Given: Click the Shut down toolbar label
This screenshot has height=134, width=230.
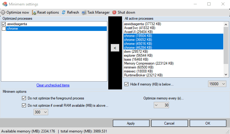Looking at the screenshot, I should click(126, 12).
